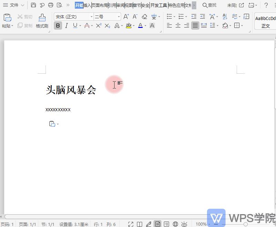The image size is (276, 227).
Task: Toggle italic formatting on
Action: (66, 25)
